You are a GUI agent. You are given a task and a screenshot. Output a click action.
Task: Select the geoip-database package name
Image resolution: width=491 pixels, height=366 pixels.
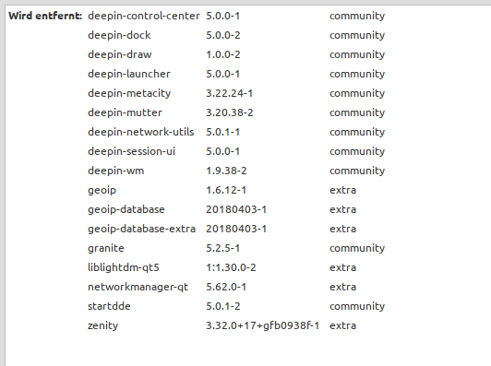click(x=126, y=209)
